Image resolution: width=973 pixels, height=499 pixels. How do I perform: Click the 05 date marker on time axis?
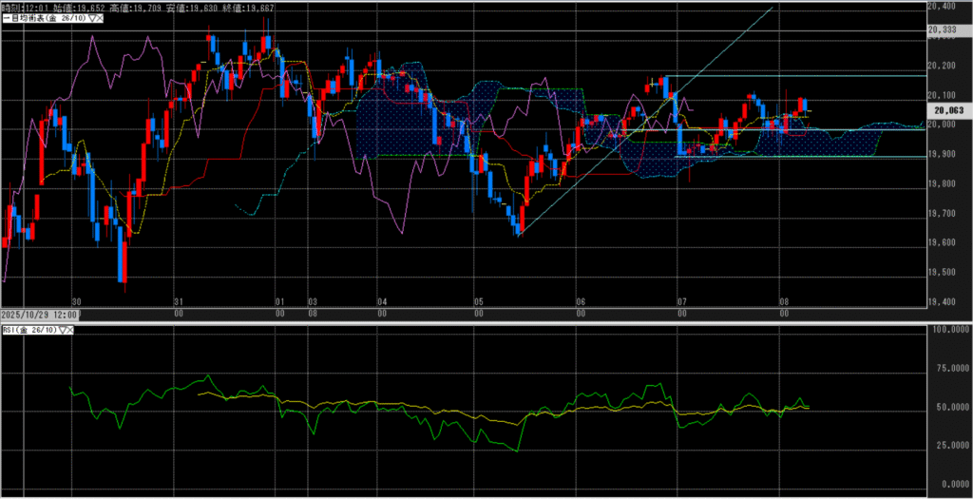click(x=479, y=300)
